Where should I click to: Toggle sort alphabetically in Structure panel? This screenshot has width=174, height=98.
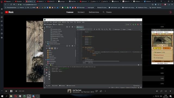pyautogui.click(x=47, y=48)
